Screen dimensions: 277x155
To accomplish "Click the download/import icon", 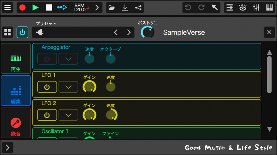I will 125,8.
